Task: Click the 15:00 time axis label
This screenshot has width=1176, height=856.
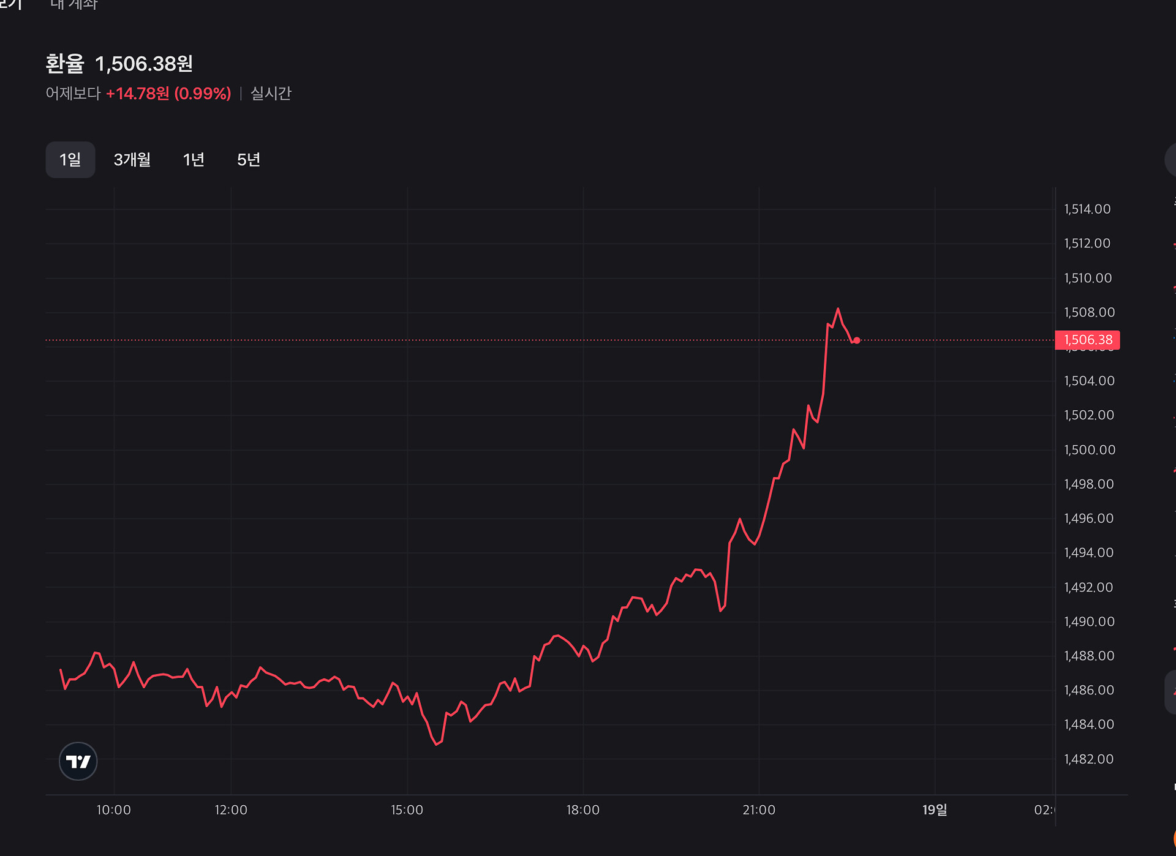Action: [407, 810]
